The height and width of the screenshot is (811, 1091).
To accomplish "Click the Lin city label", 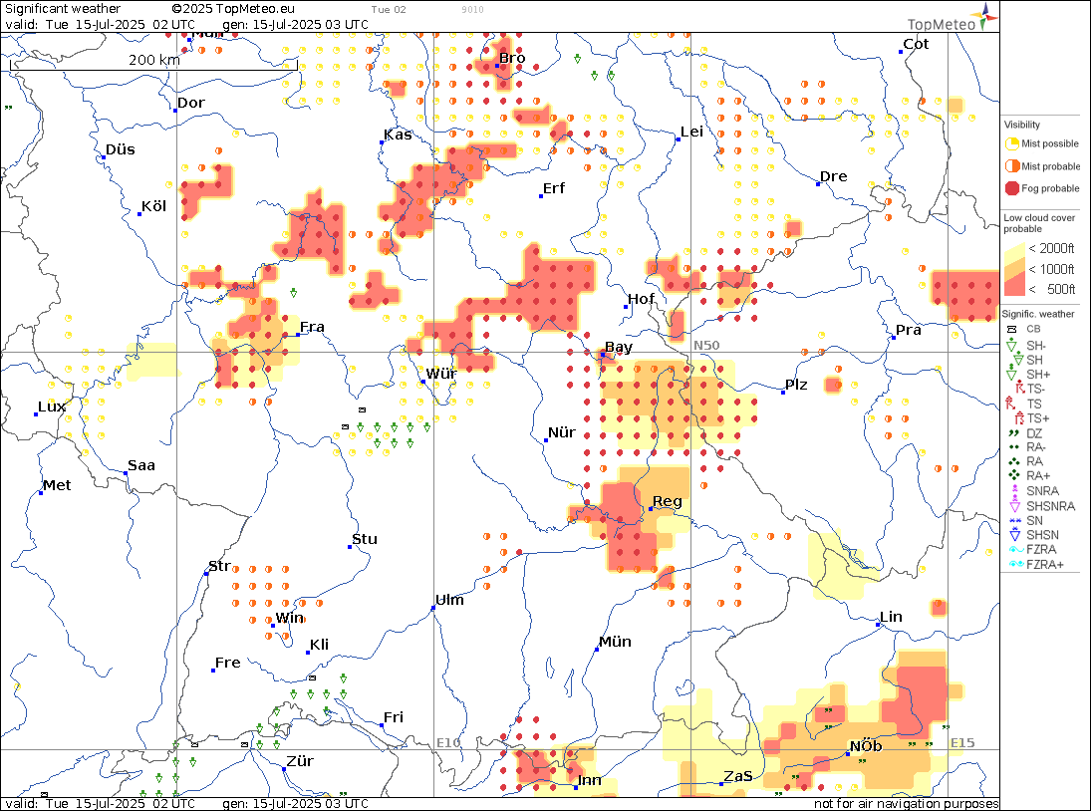I will tap(892, 617).
